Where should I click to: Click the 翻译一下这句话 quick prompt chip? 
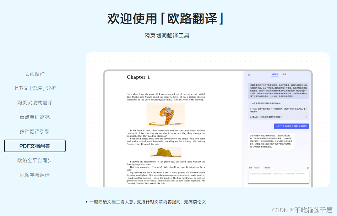click(x=254, y=168)
